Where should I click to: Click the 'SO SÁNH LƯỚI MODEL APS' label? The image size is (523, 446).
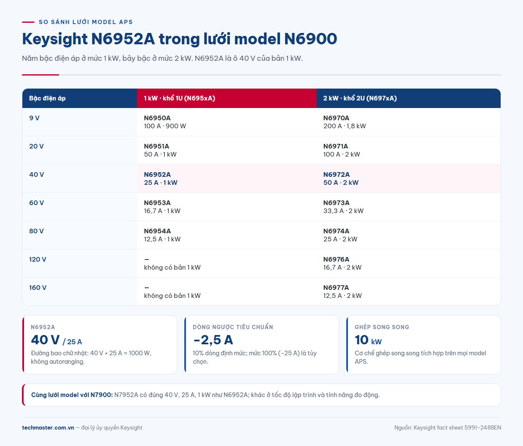86,22
